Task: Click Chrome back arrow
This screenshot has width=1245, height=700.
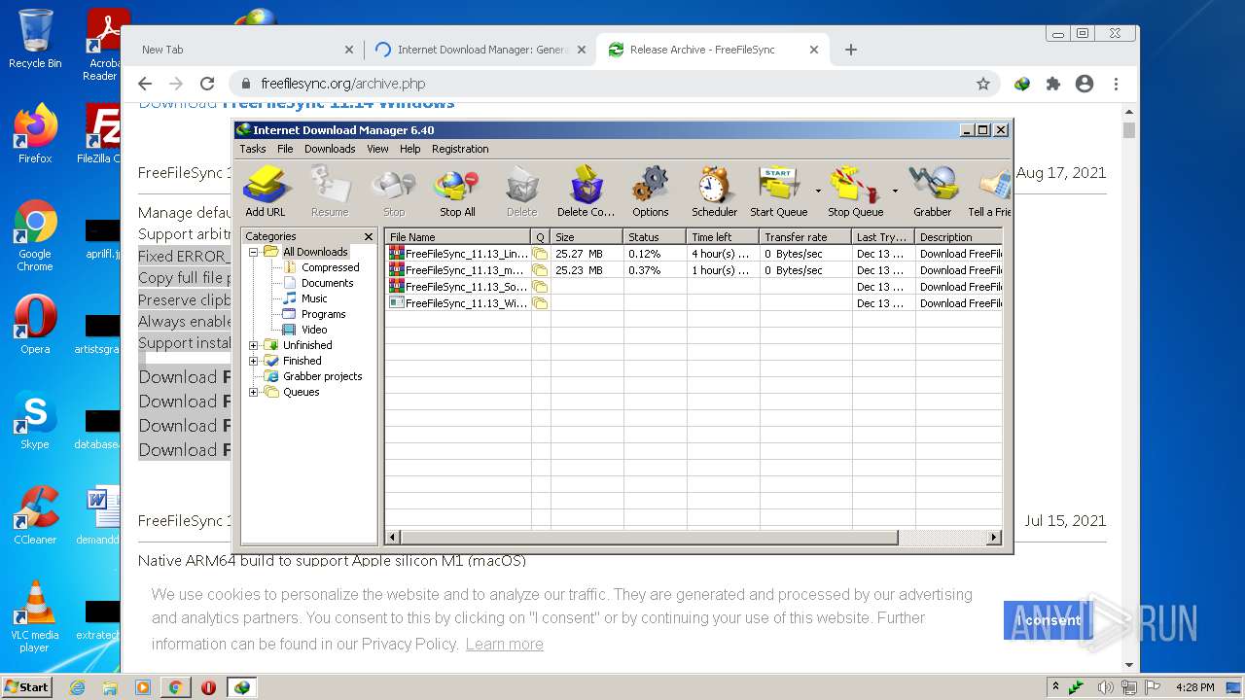Action: coord(145,84)
